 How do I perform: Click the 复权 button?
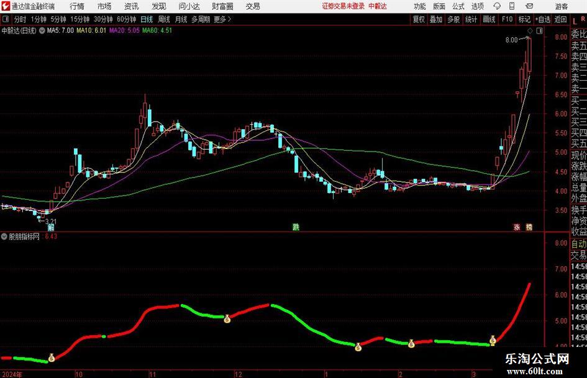[x=419, y=19]
